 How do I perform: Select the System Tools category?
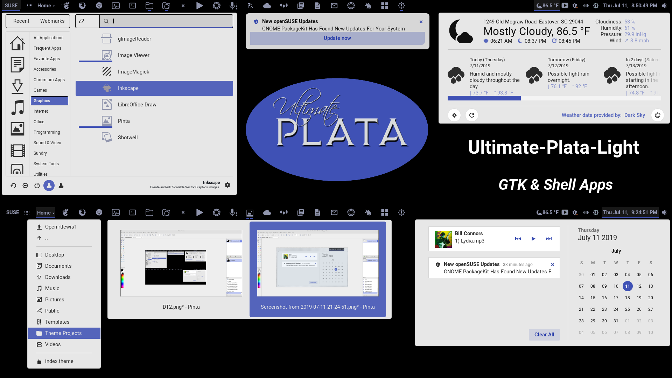tap(46, 164)
